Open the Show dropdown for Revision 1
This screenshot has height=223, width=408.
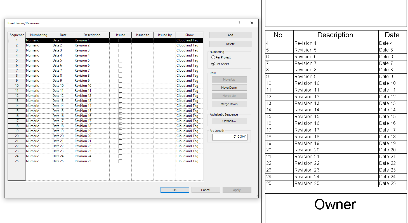click(x=189, y=40)
